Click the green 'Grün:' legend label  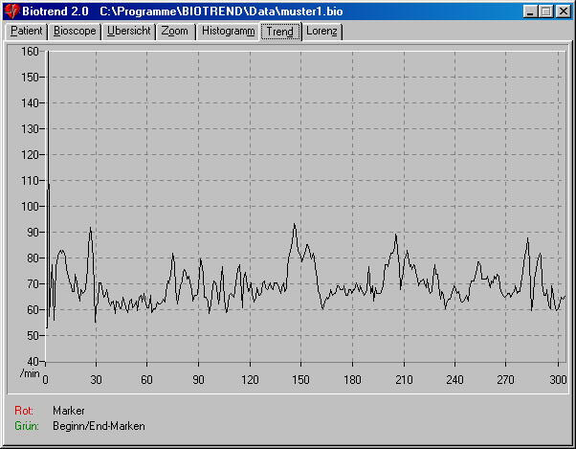pyautogui.click(x=26, y=426)
